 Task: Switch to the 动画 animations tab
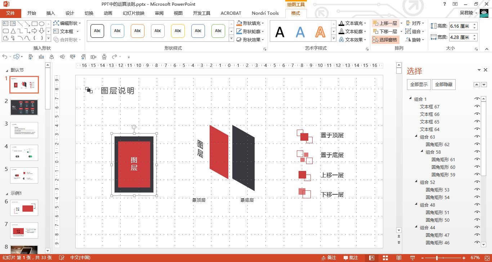pos(108,13)
